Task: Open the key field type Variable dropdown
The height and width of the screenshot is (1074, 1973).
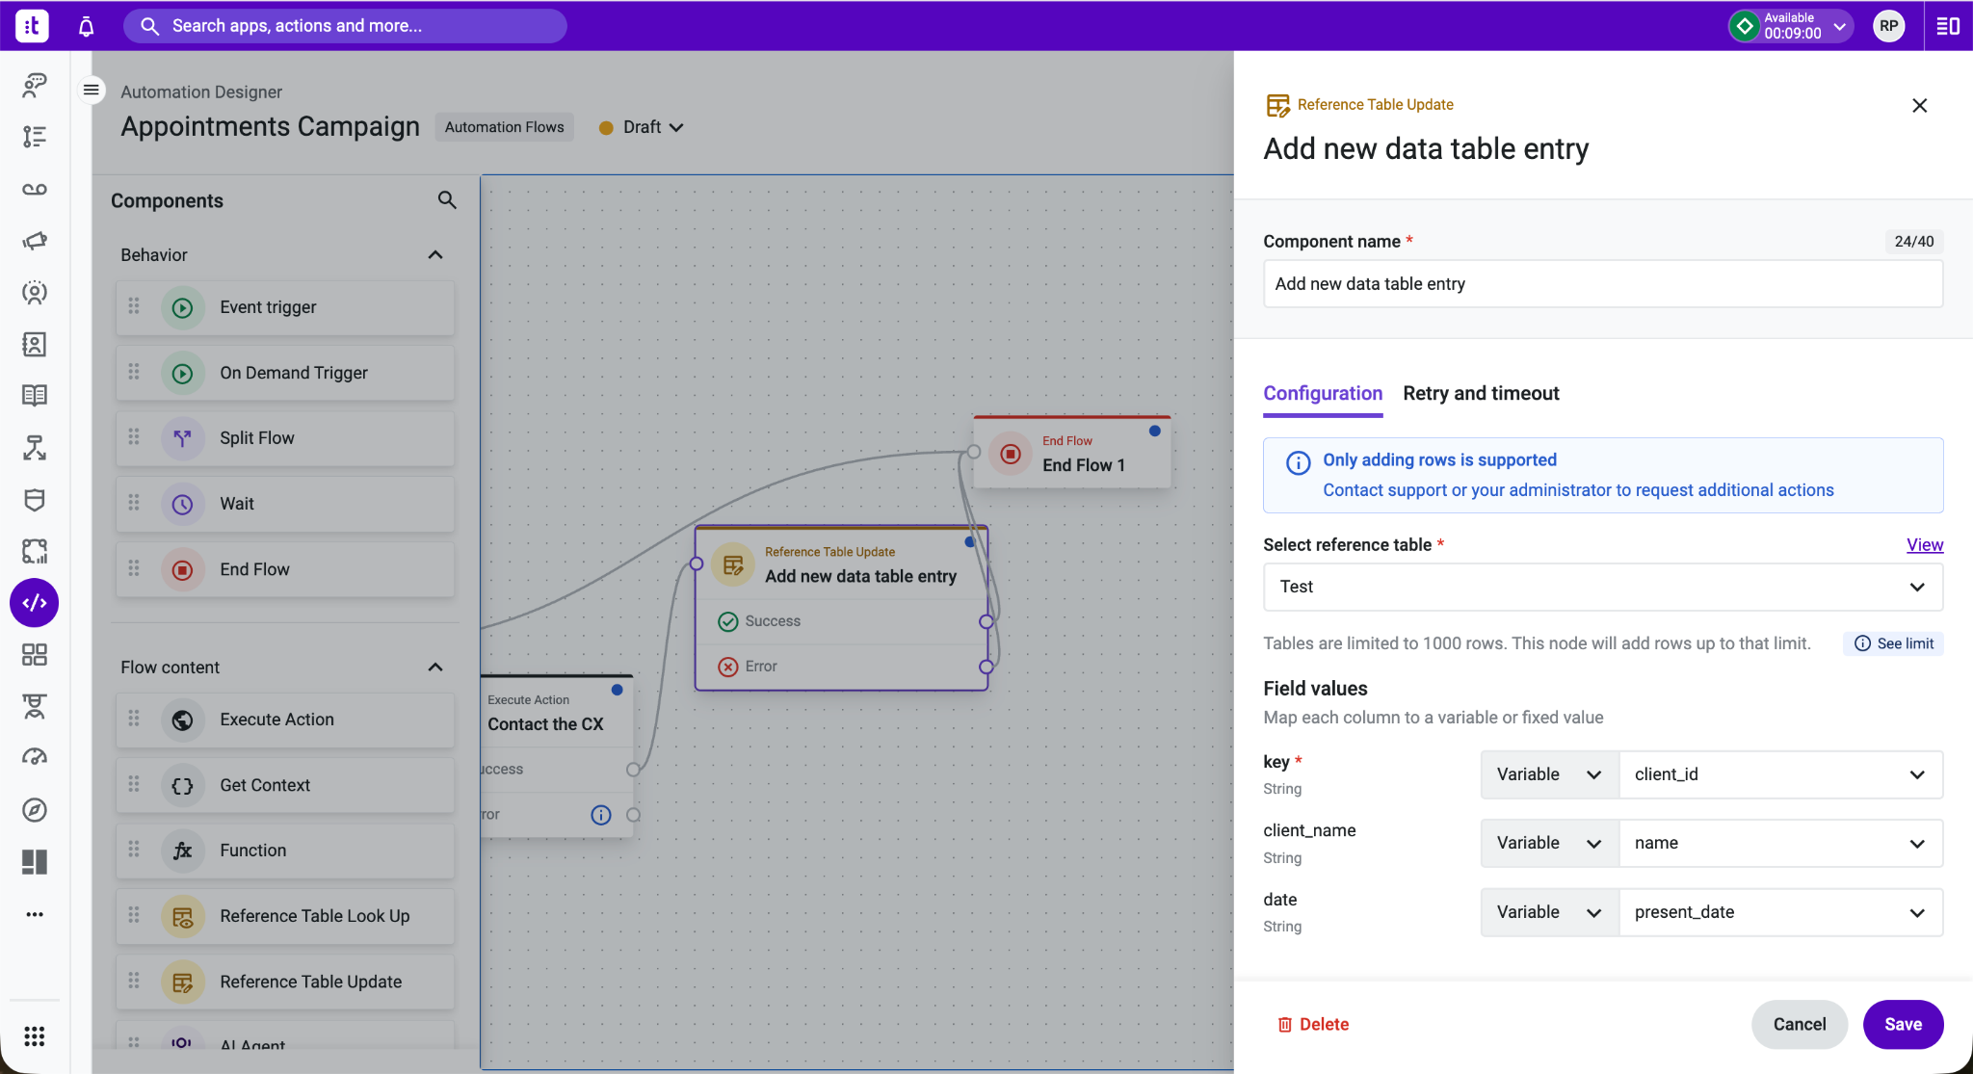Action: (x=1549, y=774)
